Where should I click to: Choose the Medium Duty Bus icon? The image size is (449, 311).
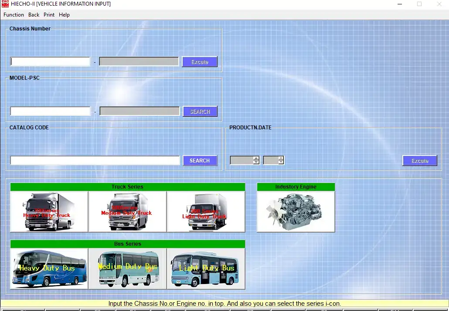pos(127,269)
